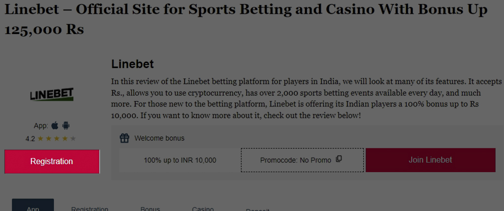Screen dimensions: 504x211
Task: Go to the Casino tab
Action: (x=203, y=209)
